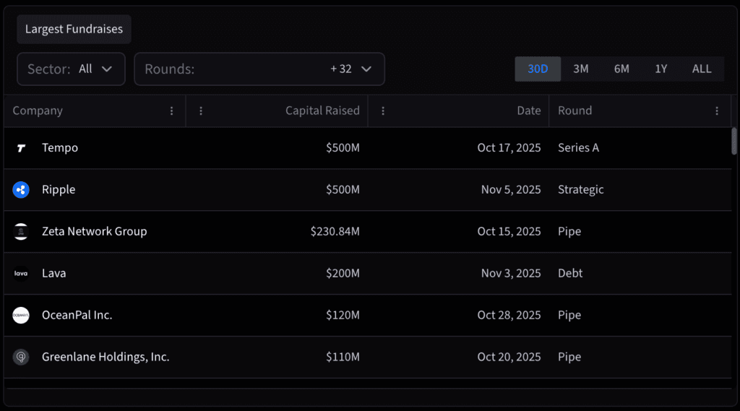The image size is (740, 411).
Task: Click the Lava logo icon
Action: (21, 274)
